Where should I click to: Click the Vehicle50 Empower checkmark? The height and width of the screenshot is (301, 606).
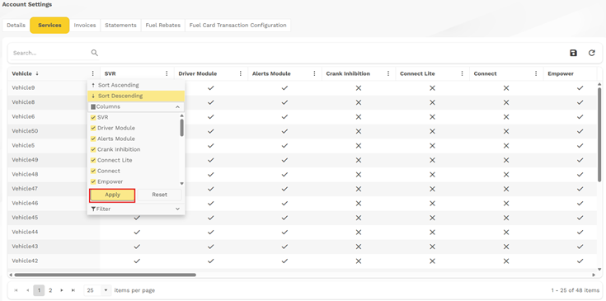(580, 131)
